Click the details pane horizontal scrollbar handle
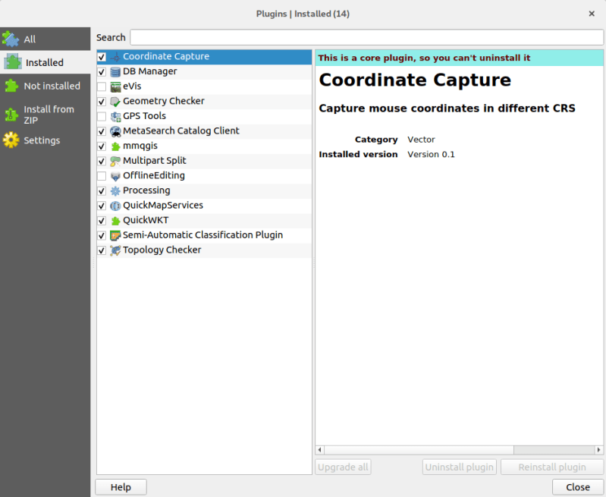The image size is (606, 497). (419, 450)
